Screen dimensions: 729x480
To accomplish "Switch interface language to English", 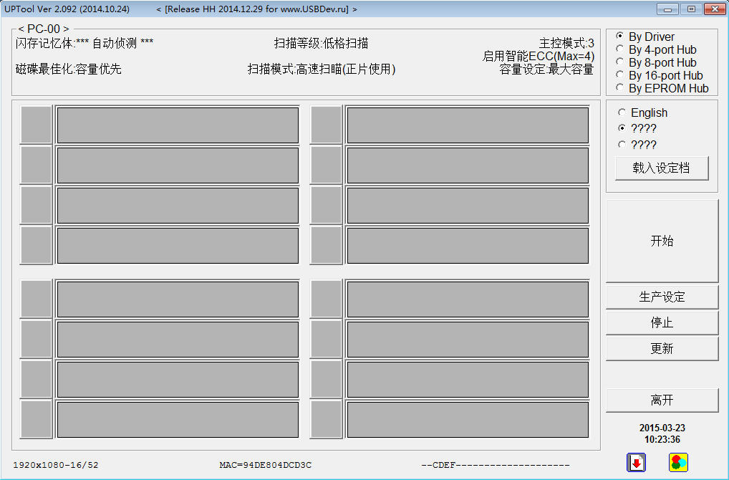I will 622,112.
